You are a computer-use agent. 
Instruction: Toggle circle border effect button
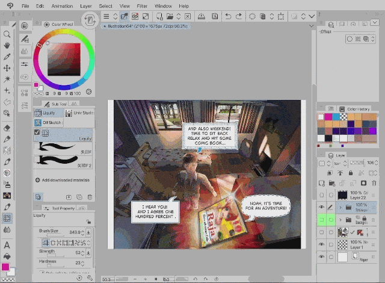[350, 39]
